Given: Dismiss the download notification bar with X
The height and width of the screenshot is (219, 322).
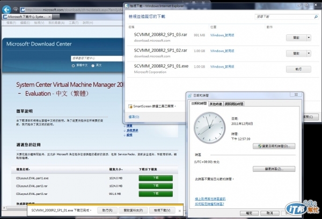Looking at the screenshot, I should point(180,210).
